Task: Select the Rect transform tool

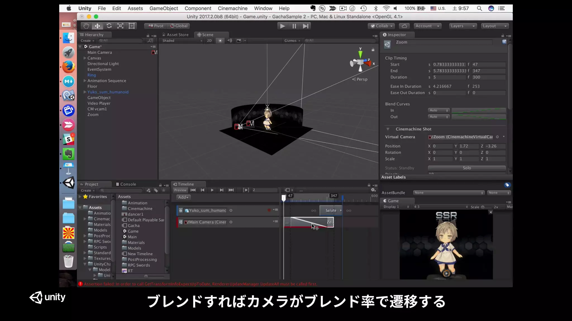Action: (132, 26)
